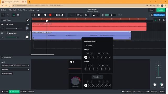Start recording with the red button

(50, 15)
